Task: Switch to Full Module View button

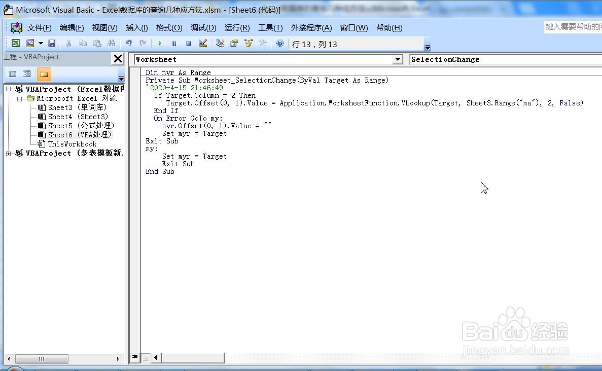Action: click(x=146, y=358)
